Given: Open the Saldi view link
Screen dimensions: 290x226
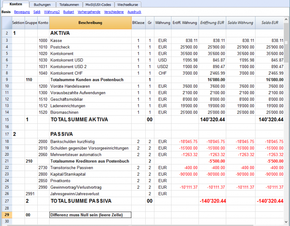Looking at the screenshot, I should [37, 12].
